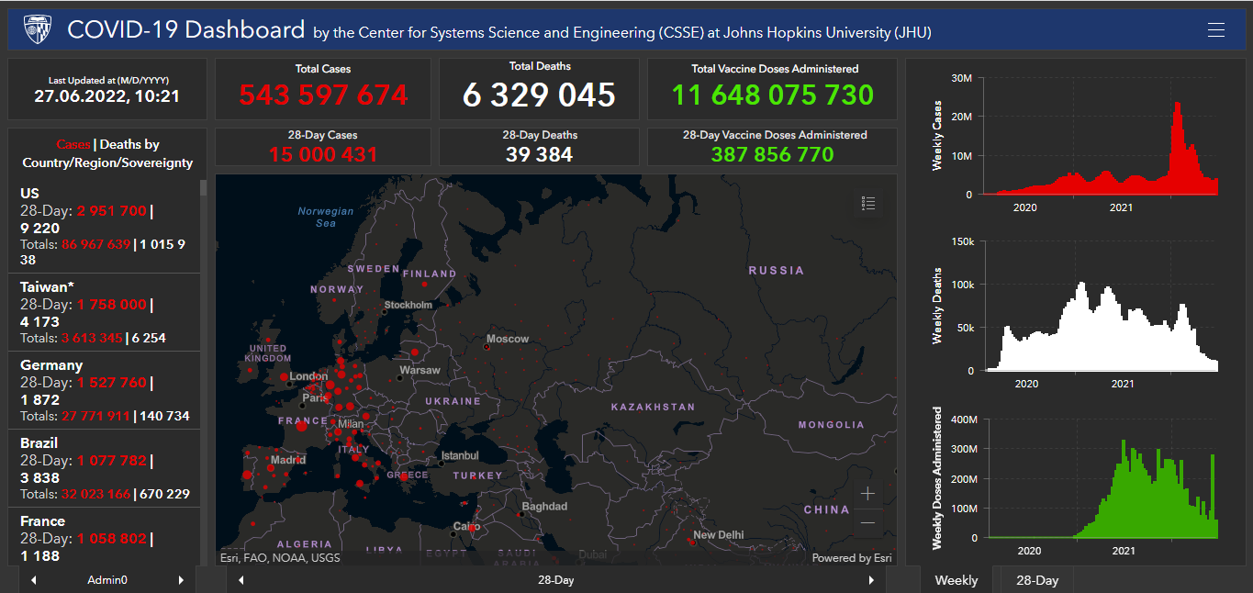This screenshot has height=593, width=1253.
Task: Click left arrow on 28-Day map bar
Action: [x=241, y=580]
